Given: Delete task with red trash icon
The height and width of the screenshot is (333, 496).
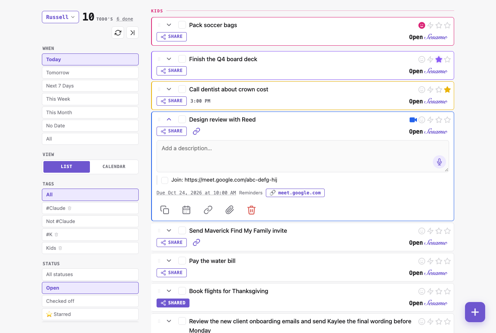Looking at the screenshot, I should tap(251, 210).
